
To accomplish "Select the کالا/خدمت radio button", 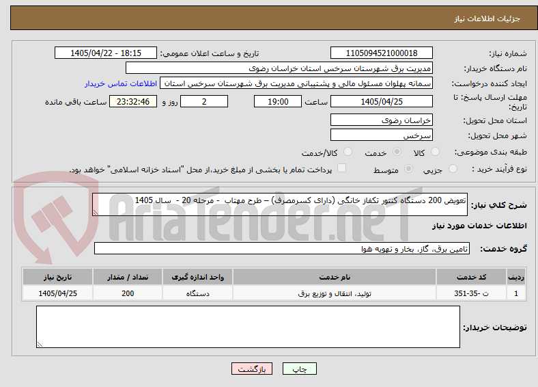I will (x=348, y=152).
